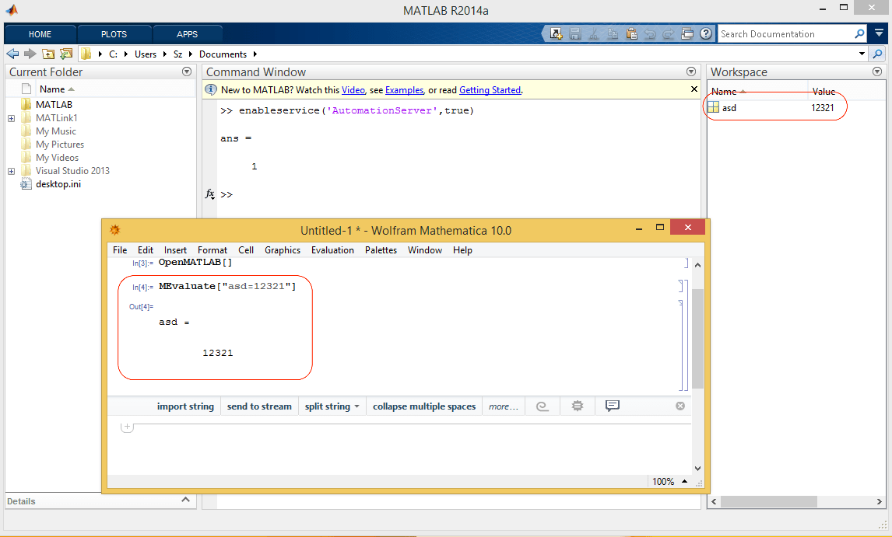The image size is (892, 537).
Task: Dismiss the Mathematica suggestions bar with its X icon
Action: click(x=680, y=406)
